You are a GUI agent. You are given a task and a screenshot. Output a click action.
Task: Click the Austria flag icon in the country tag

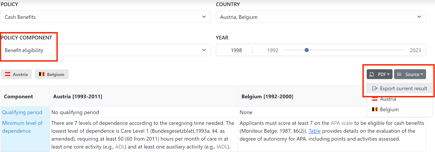(x=8, y=74)
